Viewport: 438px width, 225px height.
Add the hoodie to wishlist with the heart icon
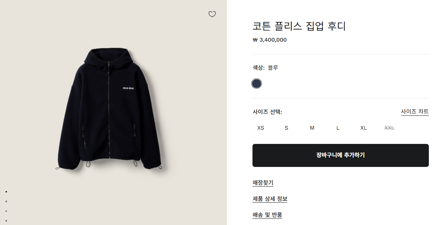pos(212,14)
